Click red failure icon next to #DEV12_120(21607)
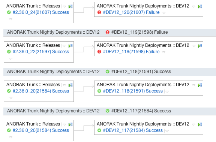This screenshot has height=142, width=216. tap(99, 12)
